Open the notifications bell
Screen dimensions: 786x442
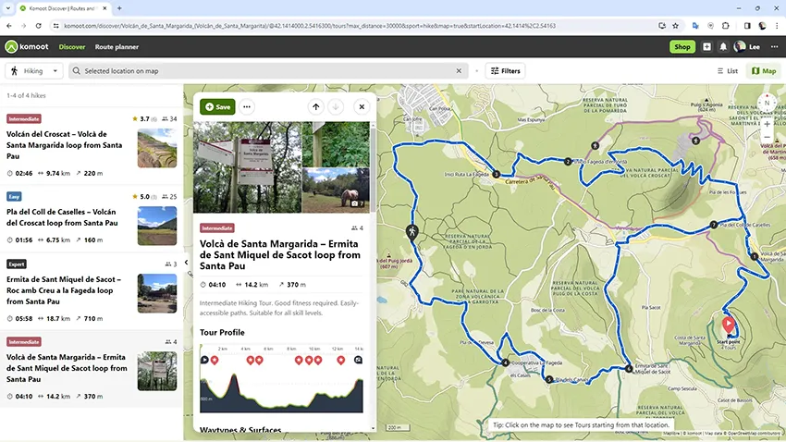[x=722, y=46]
